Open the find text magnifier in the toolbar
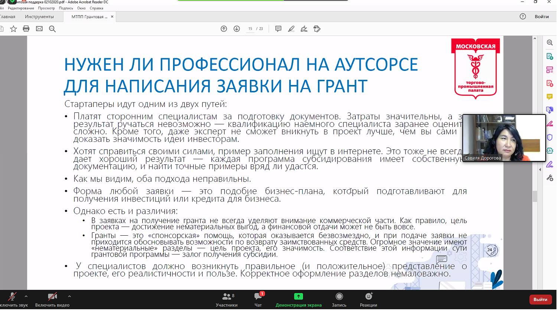This screenshot has width=557, height=311. (x=52, y=29)
